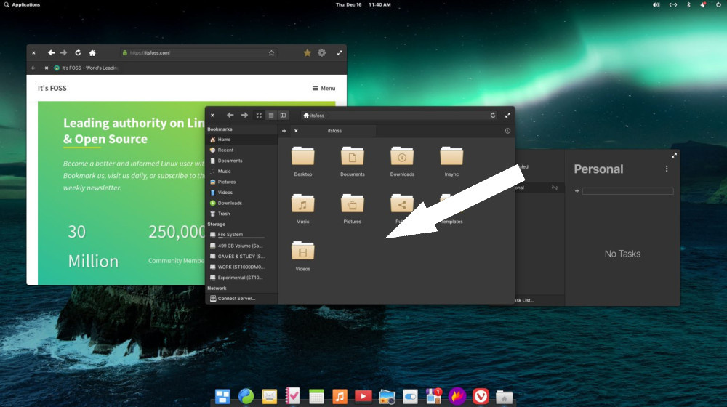Select the Videos folder icon

[302, 251]
